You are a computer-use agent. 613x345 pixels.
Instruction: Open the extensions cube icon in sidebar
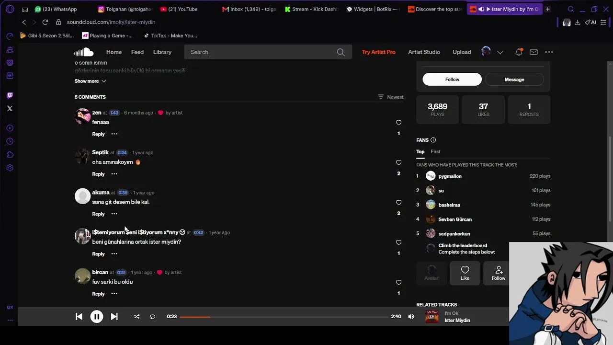coord(10,155)
